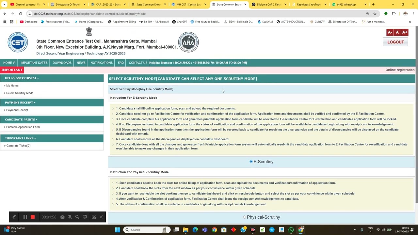The height and width of the screenshot is (235, 418).
Task: Open the NEWS menu item
Action: tap(81, 63)
